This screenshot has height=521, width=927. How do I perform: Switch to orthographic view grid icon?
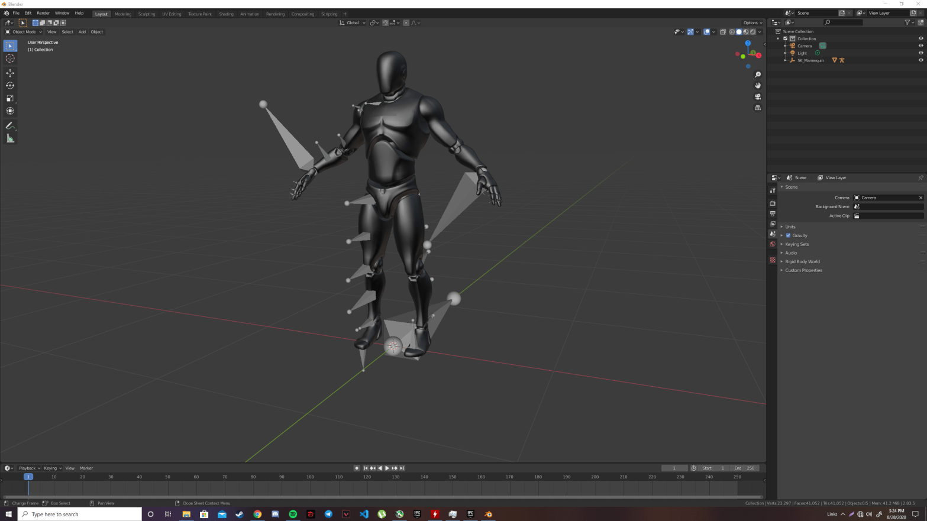point(758,108)
